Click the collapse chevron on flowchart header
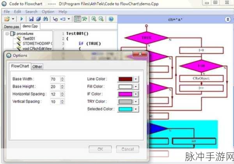Viewport: 234px width, 164px height. pos(228,20)
